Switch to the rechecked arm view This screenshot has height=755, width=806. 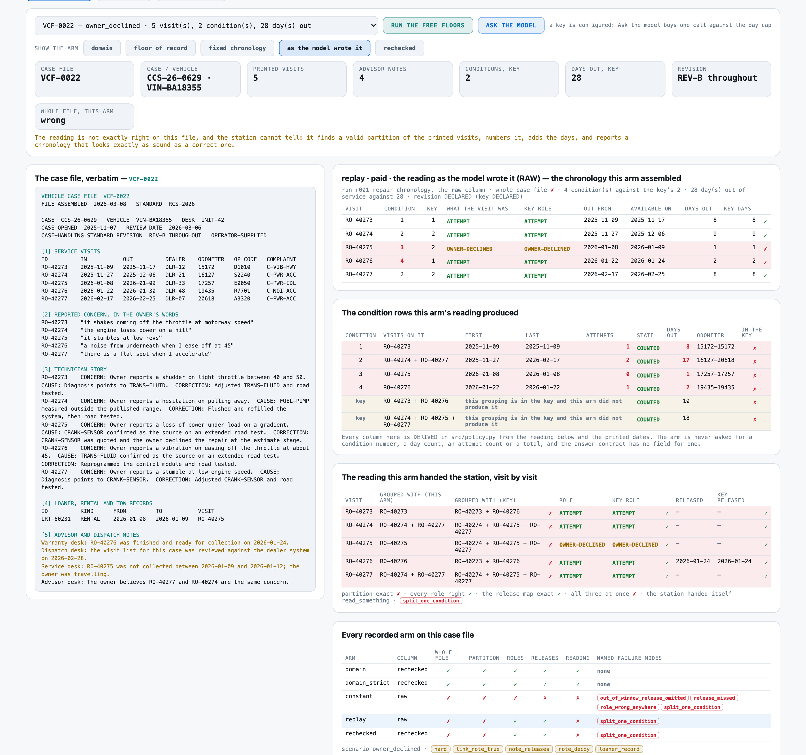tap(399, 48)
